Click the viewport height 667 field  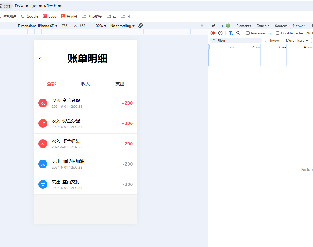pyautogui.click(x=82, y=26)
